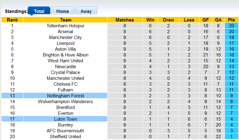This screenshot has width=239, height=140.
Task: Switch to the Total standings tab
Action: [x=39, y=11]
